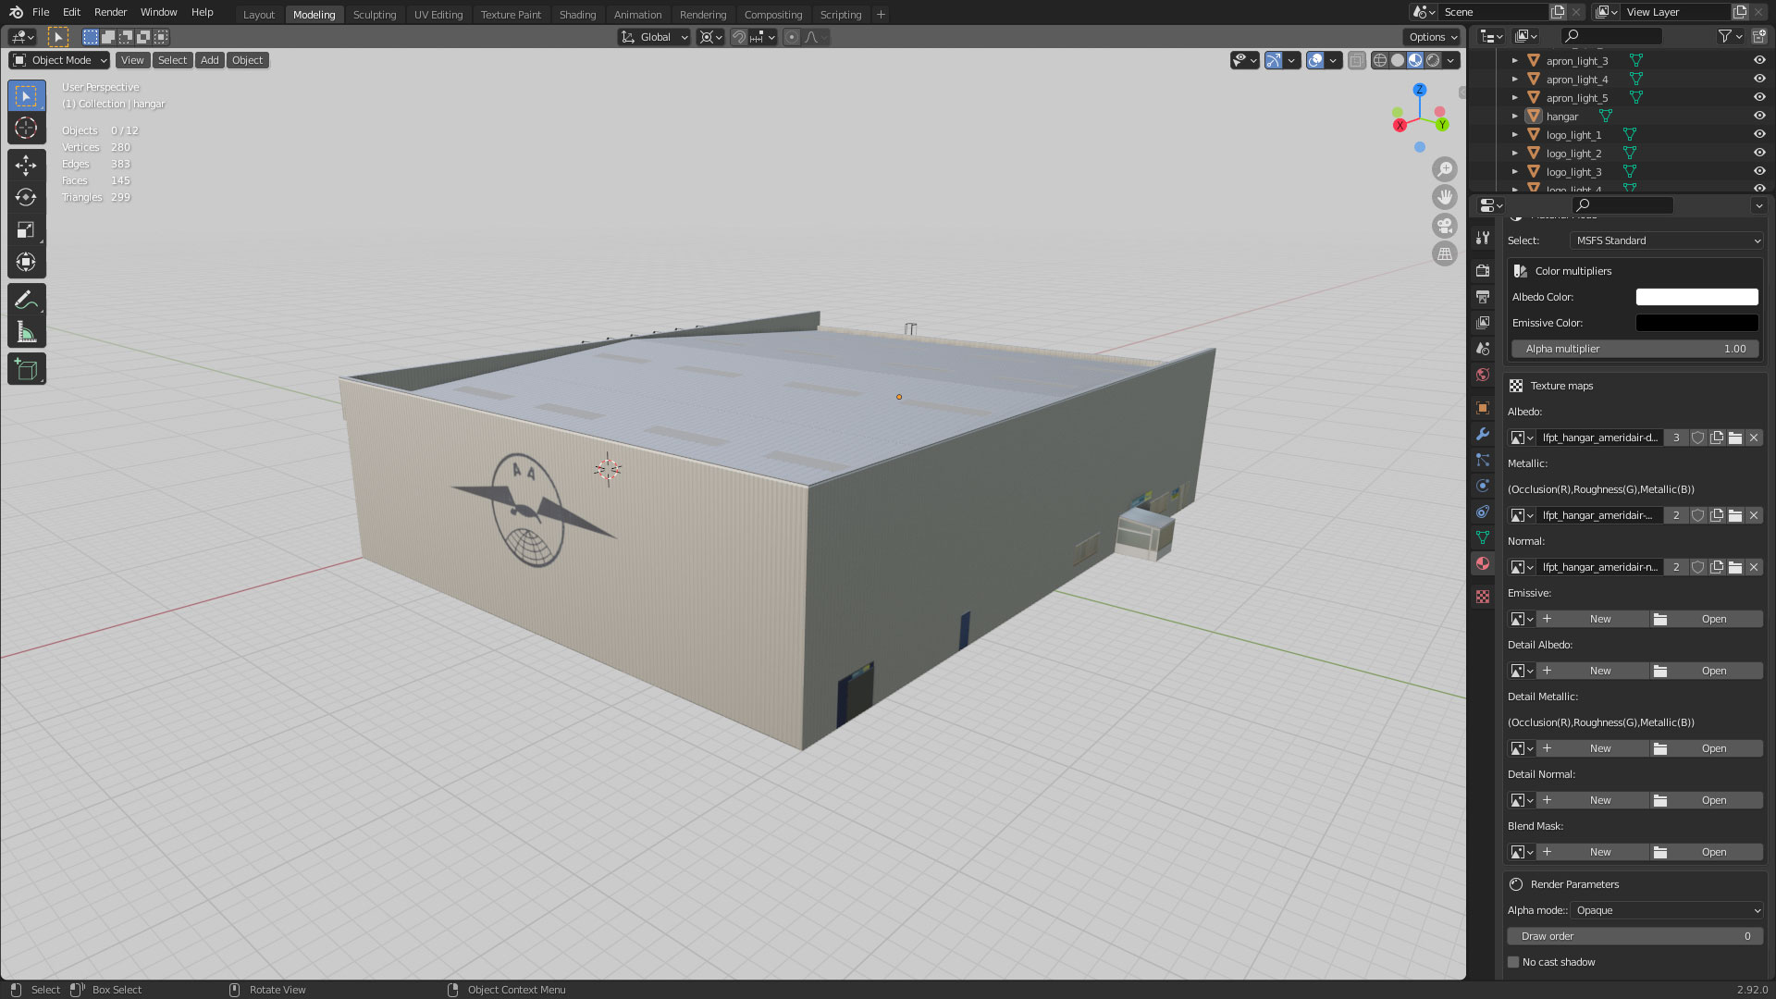This screenshot has width=1776, height=999.
Task: Open Alpha mode Opaque dropdown
Action: click(1667, 910)
